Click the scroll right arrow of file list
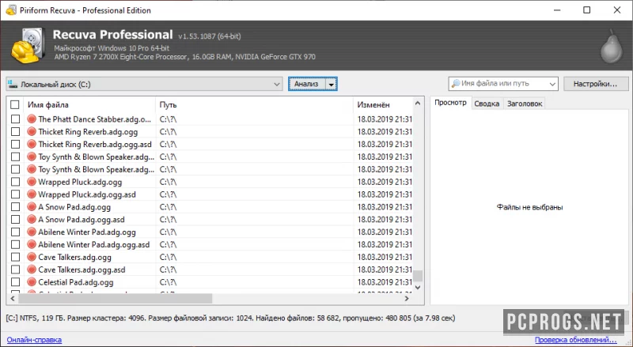Viewport: 633px width, 347px height. 407,299
